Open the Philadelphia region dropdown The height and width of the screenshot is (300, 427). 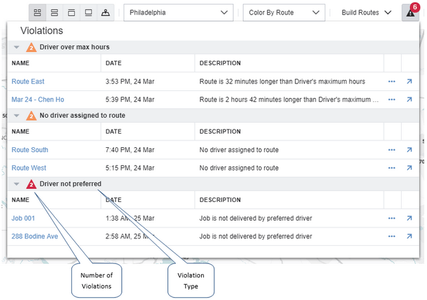pos(178,13)
